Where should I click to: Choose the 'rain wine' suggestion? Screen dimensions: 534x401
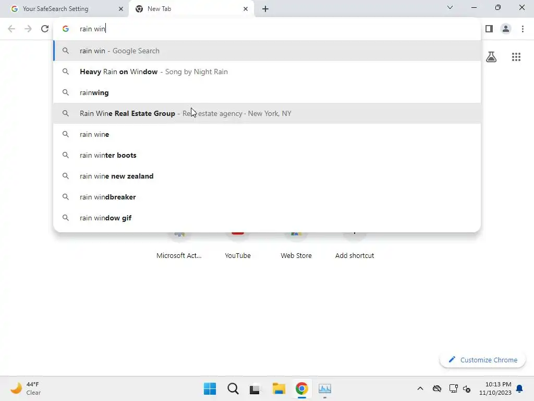267,134
